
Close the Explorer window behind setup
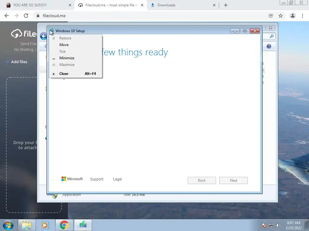270,28
